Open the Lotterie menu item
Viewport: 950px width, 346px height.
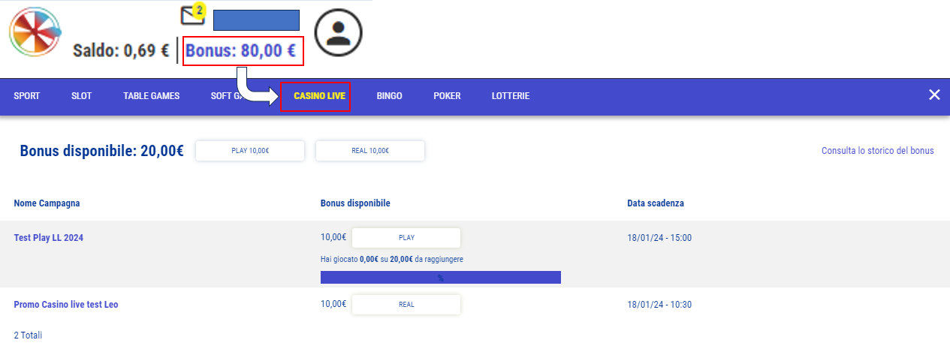511,96
